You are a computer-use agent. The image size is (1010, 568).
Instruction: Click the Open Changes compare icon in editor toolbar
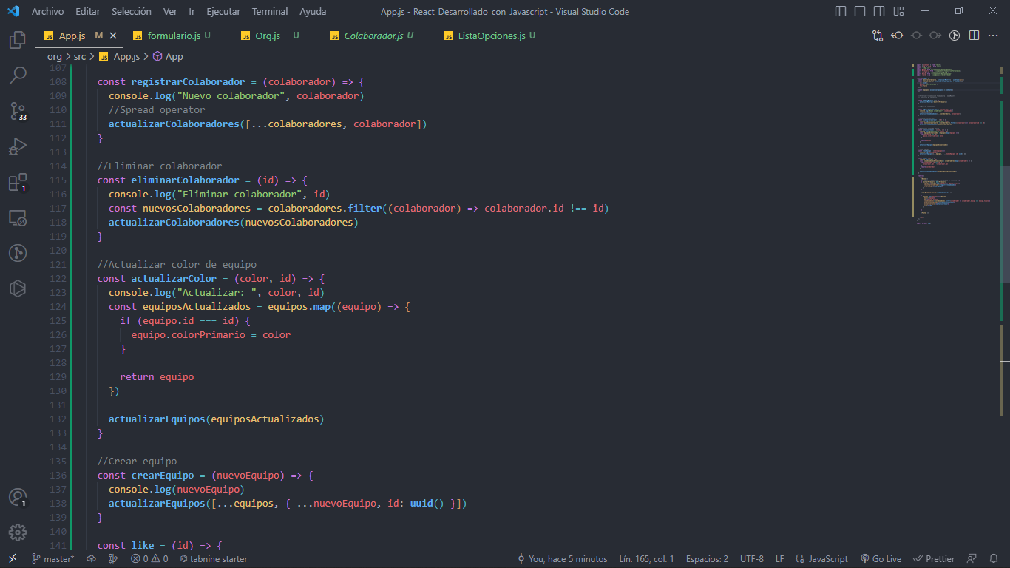(878, 35)
